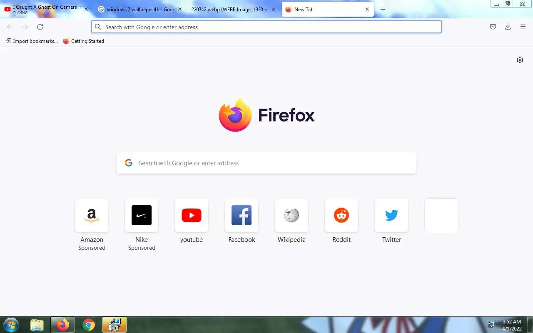Image resolution: width=533 pixels, height=333 pixels.
Task: Go forward one page
Action: [25, 27]
